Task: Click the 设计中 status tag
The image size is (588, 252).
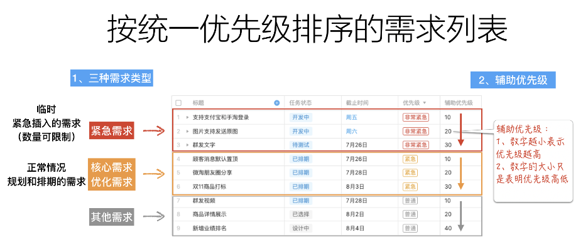Action: [301, 228]
